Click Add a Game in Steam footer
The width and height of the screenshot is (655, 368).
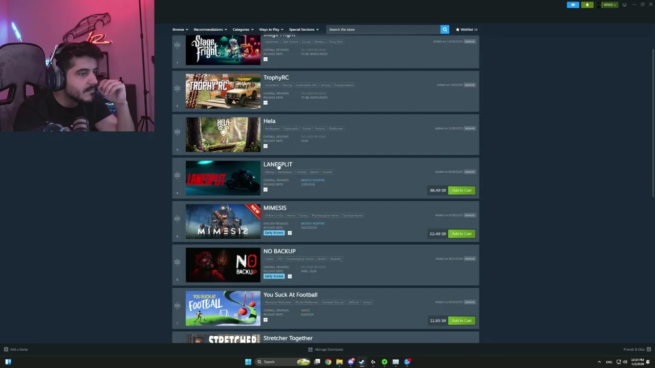[x=16, y=350]
